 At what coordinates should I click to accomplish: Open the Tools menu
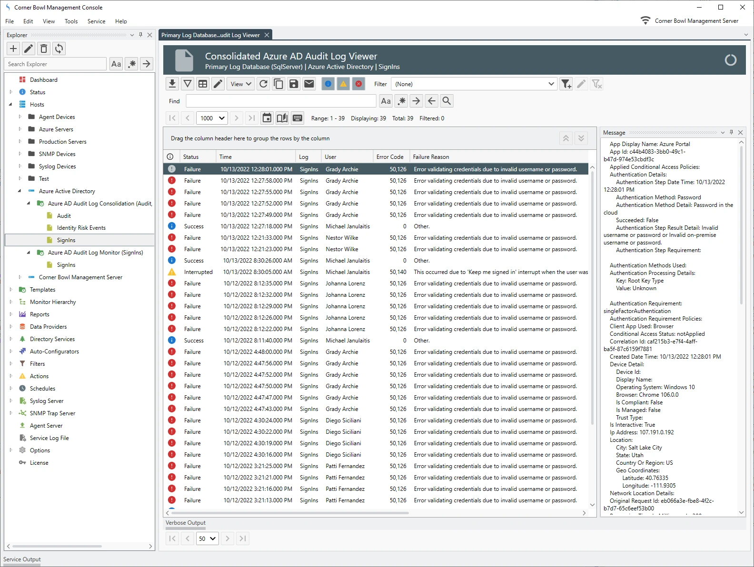(71, 21)
